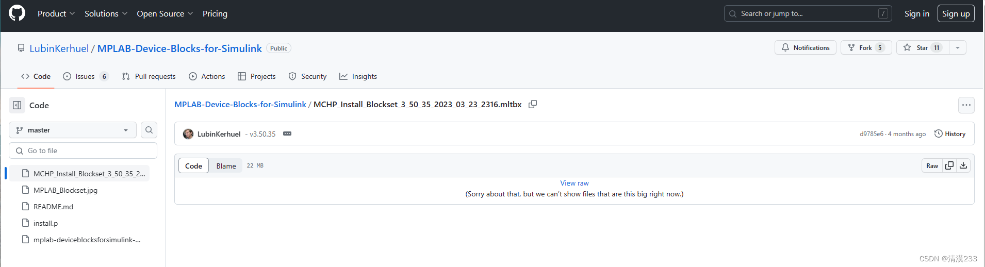Download the raw file icon
The image size is (985, 267).
963,165
